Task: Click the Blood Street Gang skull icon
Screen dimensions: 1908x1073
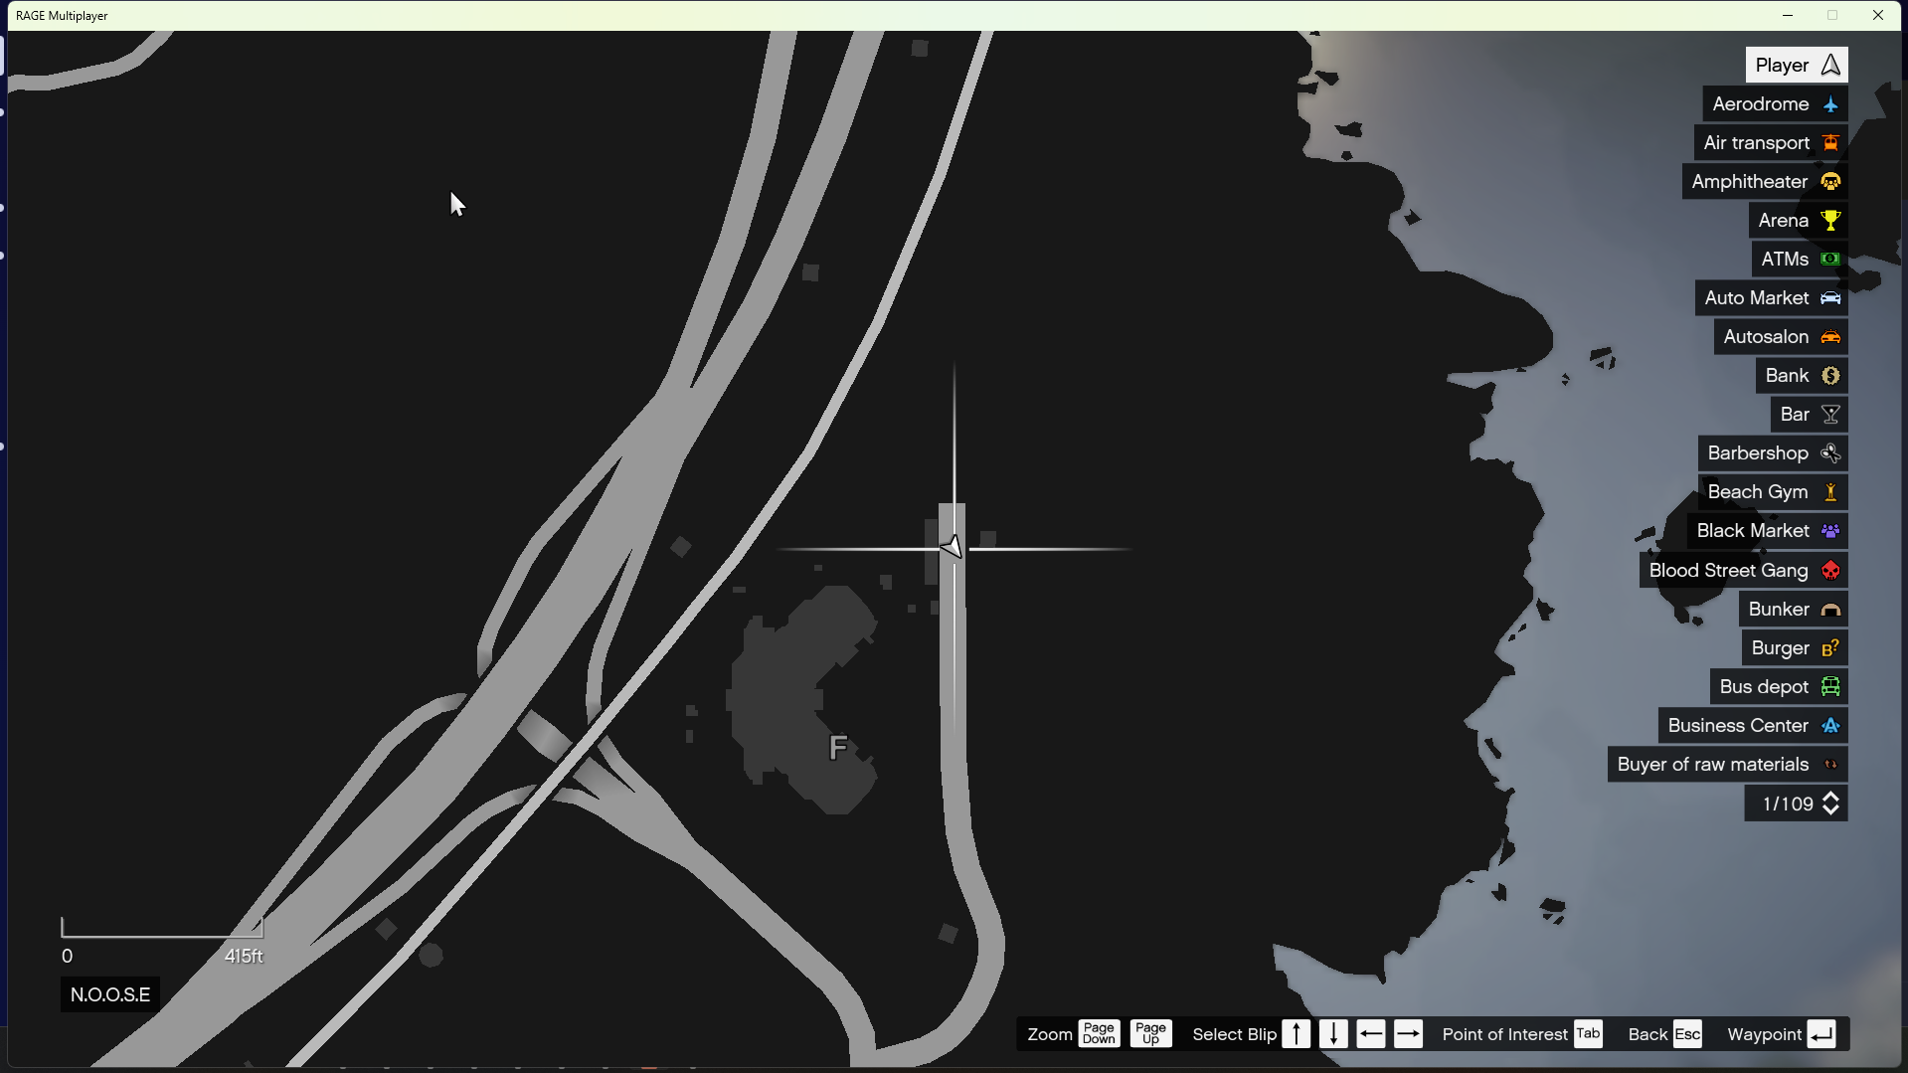Action: click(1830, 571)
